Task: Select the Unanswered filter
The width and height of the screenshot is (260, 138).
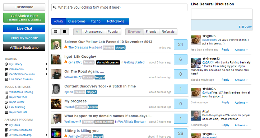Action: point(93,32)
